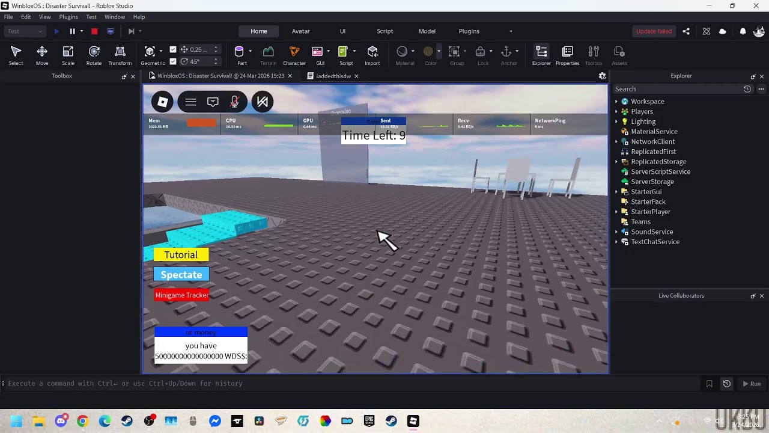Viewport: 769px width, 433px height.
Task: Expand the SoundService node arrow
Action: pyautogui.click(x=616, y=232)
